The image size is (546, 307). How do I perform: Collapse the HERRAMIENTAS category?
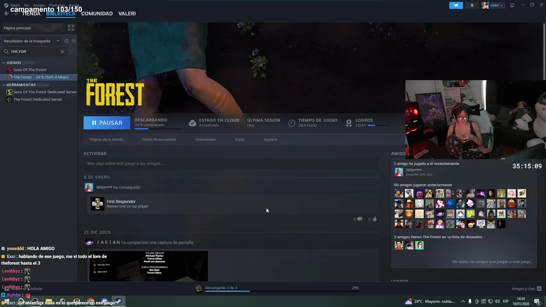point(4,85)
